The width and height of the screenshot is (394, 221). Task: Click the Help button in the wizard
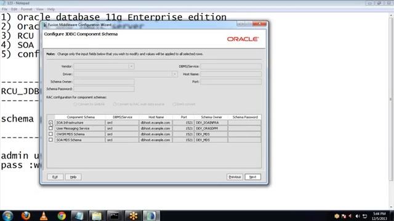click(x=73, y=177)
